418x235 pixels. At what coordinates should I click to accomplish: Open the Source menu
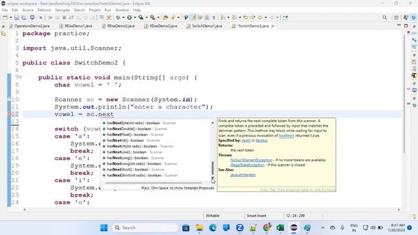[27, 10]
